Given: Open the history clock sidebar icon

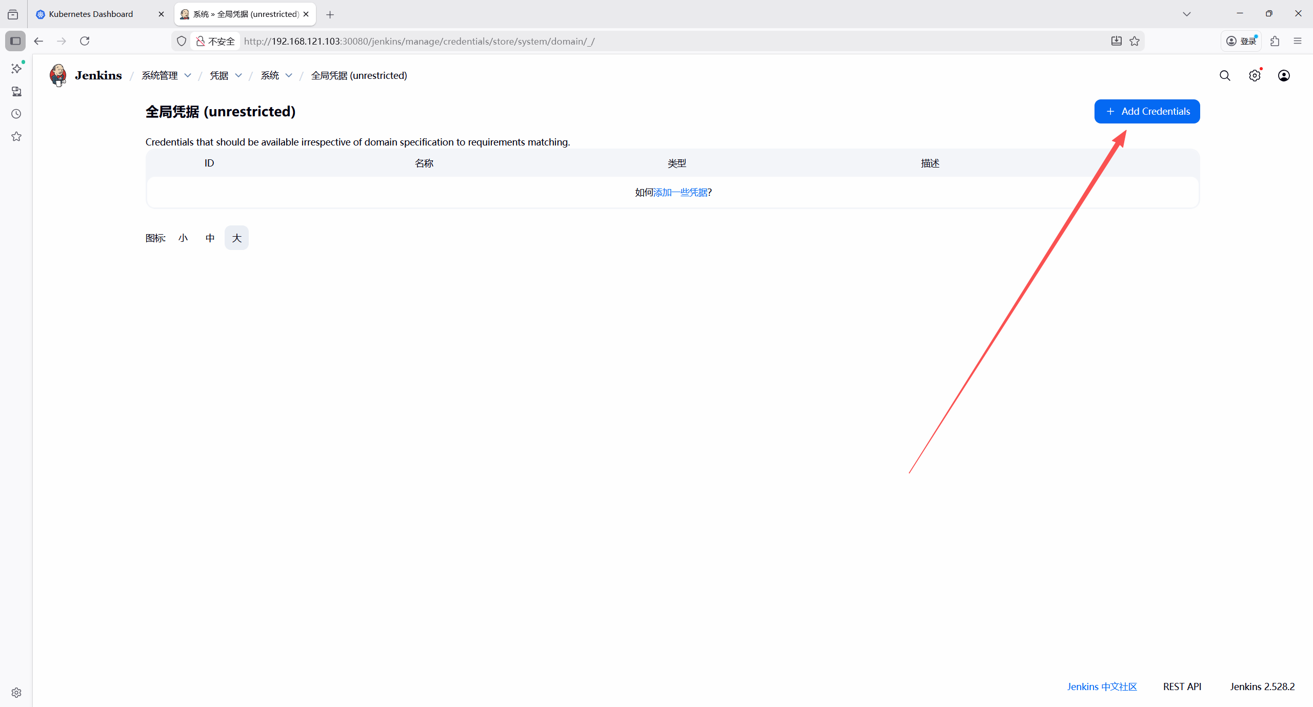Looking at the screenshot, I should click(x=16, y=114).
